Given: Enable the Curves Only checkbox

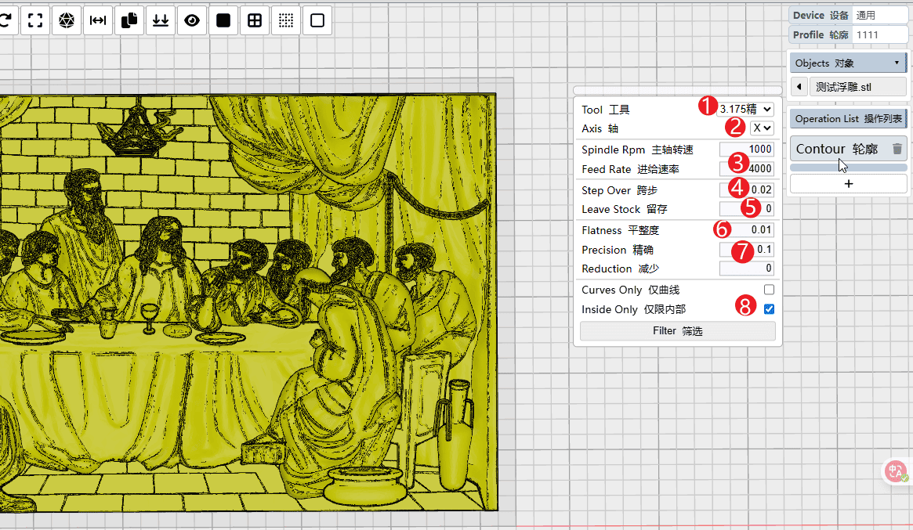Looking at the screenshot, I should 769,290.
